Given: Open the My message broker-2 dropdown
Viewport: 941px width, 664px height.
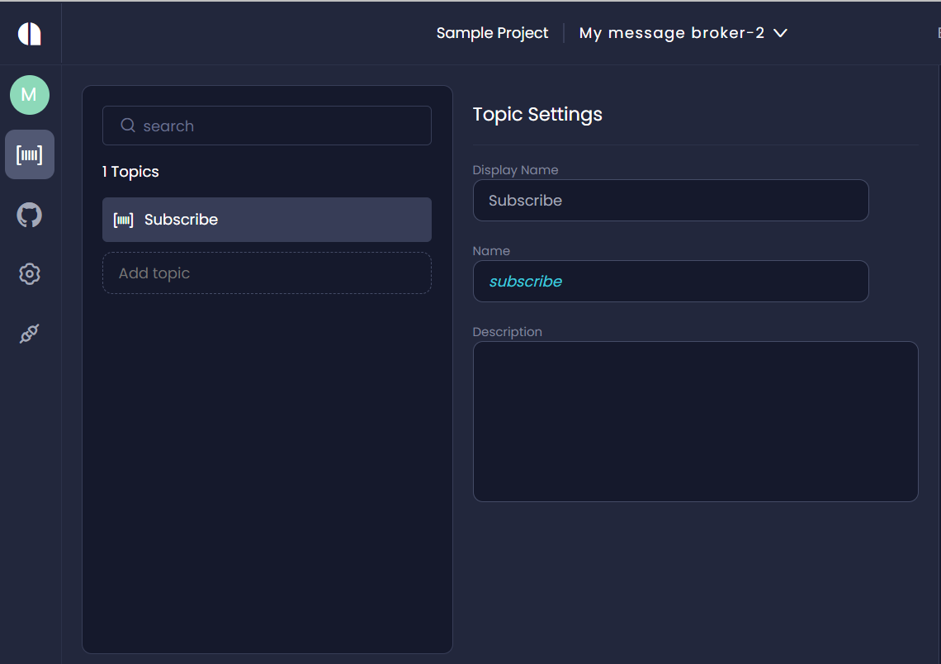Looking at the screenshot, I should [x=672, y=33].
